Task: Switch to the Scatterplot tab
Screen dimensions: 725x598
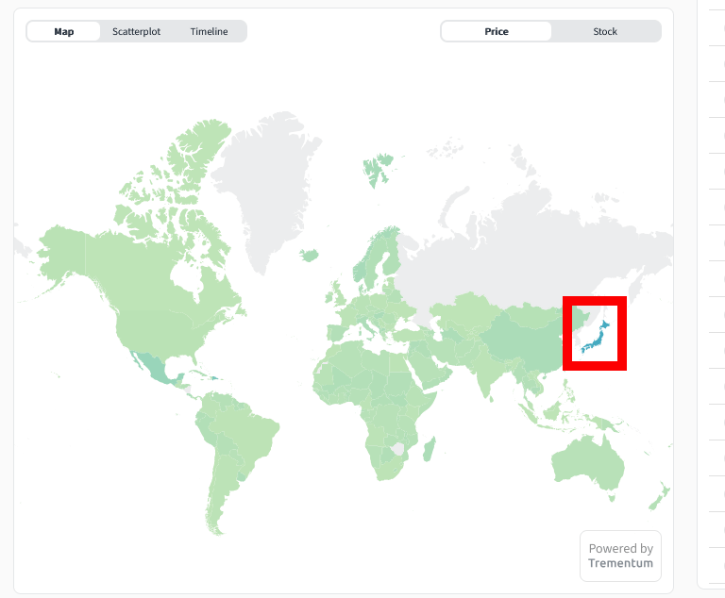Action: click(x=136, y=31)
